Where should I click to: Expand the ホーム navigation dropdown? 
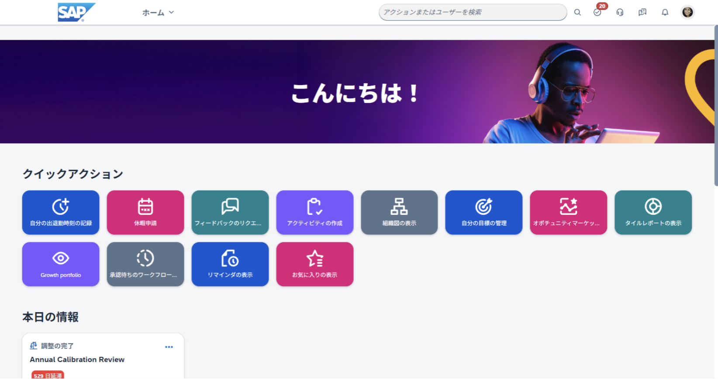tap(158, 13)
